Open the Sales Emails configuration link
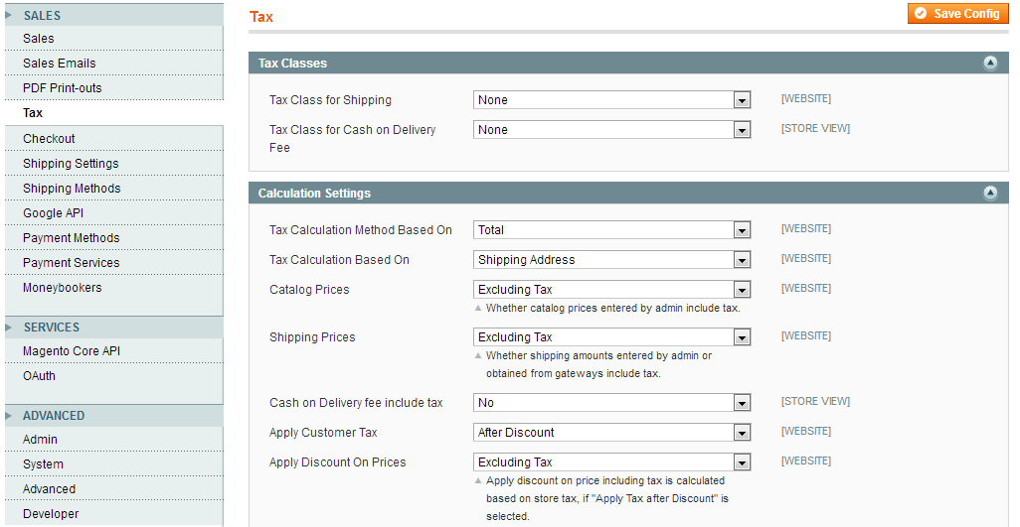This screenshot has width=1020, height=527. pos(60,64)
